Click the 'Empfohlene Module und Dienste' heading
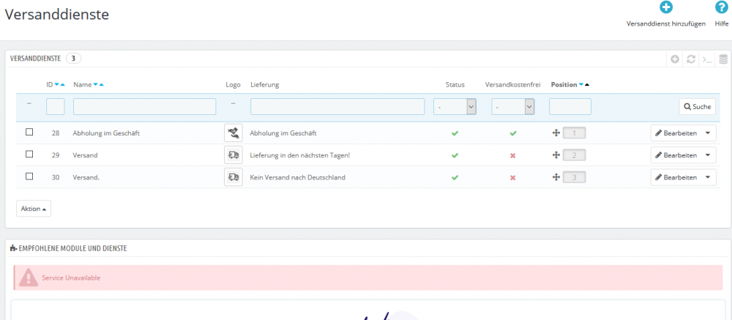 point(72,248)
